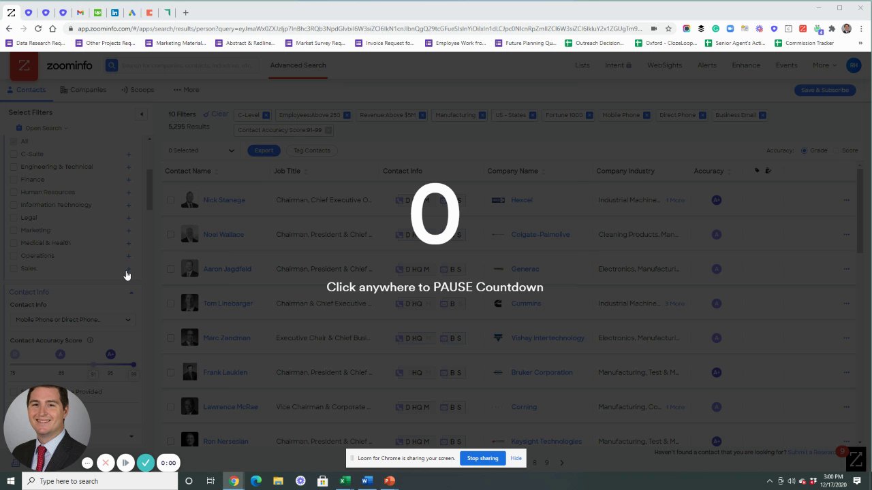
Task: Click the Save & Subscribe button
Action: (x=825, y=90)
